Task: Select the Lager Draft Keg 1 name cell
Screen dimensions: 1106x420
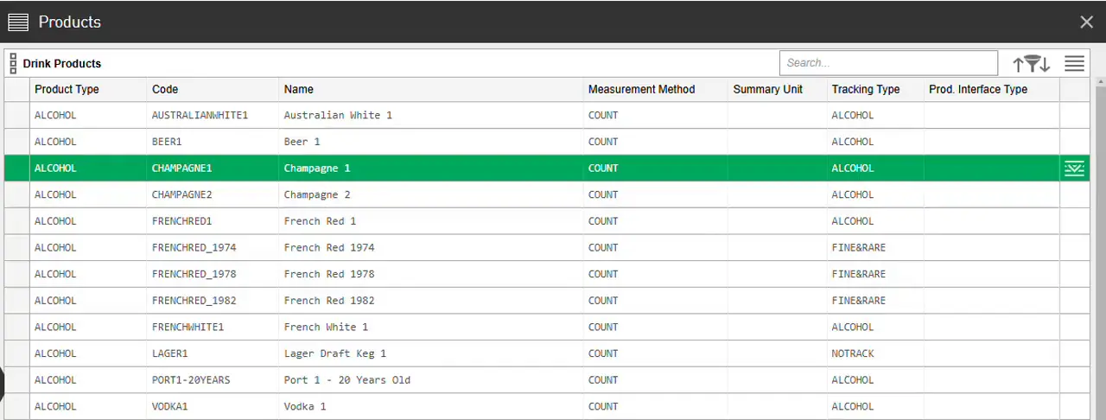Action: 431,353
